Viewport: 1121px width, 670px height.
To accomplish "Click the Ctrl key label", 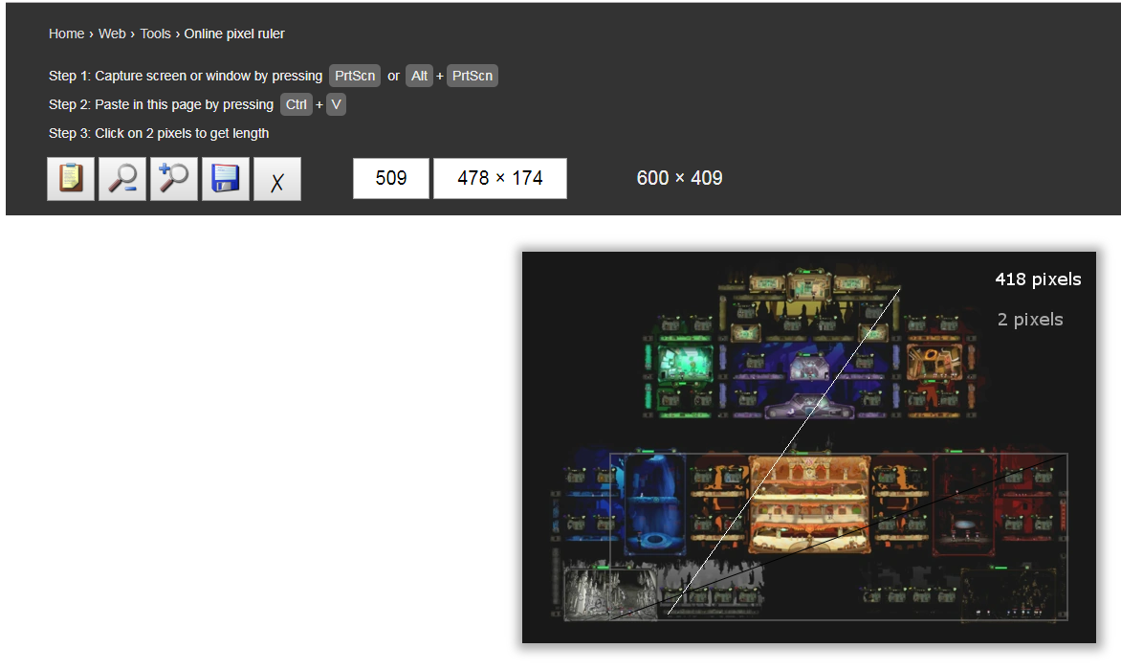I will click(x=296, y=104).
